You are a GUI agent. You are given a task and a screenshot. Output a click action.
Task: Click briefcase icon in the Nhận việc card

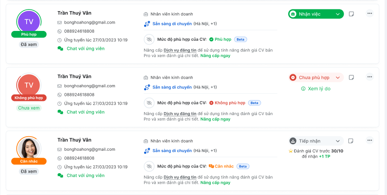pos(146,14)
